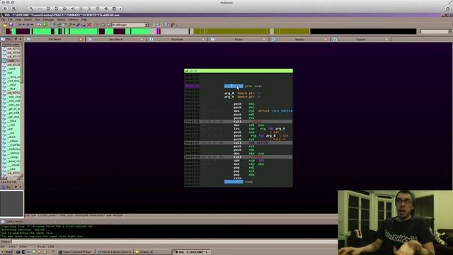Click the third call instruction in graph node
The width and height of the screenshot is (453, 255).
tap(238, 157)
